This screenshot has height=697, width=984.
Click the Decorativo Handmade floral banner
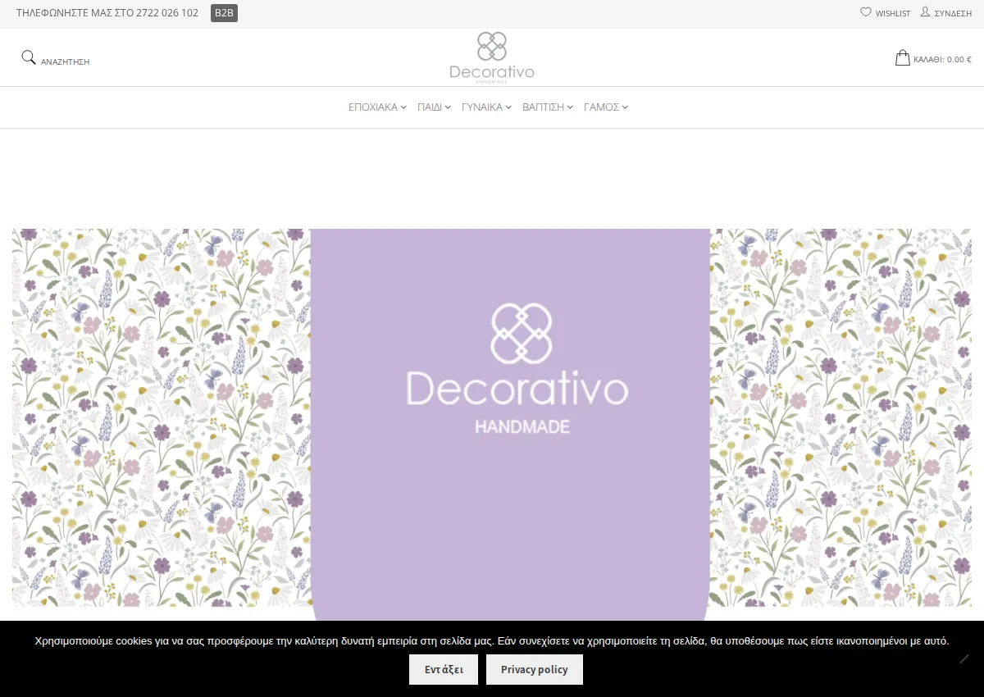click(492, 425)
